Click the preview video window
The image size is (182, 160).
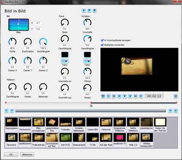click(x=140, y=70)
